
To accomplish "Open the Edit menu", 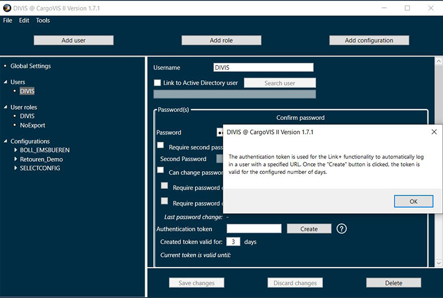I will pos(24,20).
